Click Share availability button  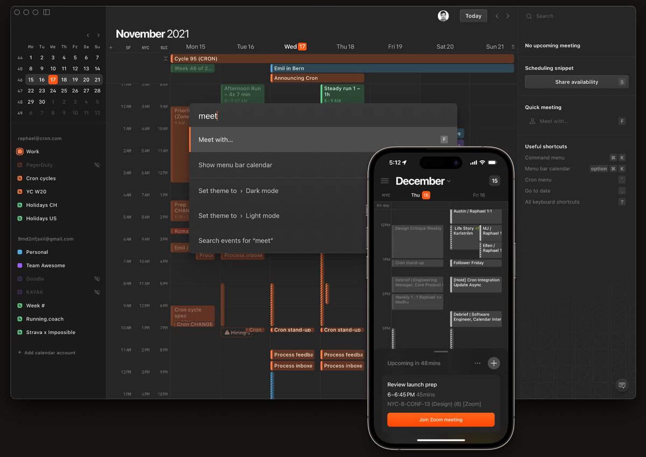[x=577, y=82]
